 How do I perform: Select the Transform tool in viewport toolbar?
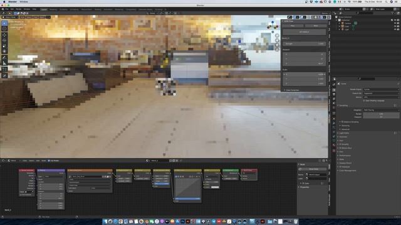pyautogui.click(x=4, y=51)
